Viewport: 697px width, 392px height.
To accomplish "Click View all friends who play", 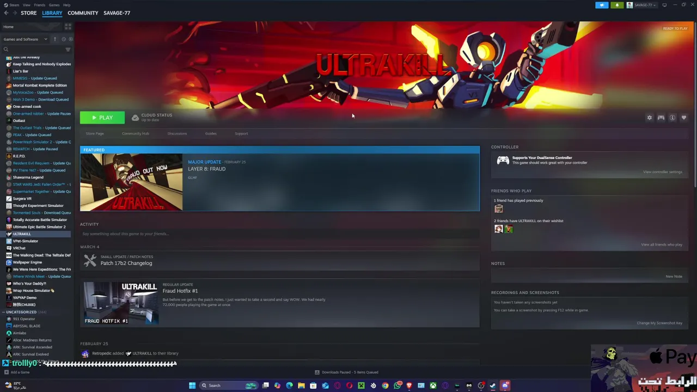I will point(662,244).
